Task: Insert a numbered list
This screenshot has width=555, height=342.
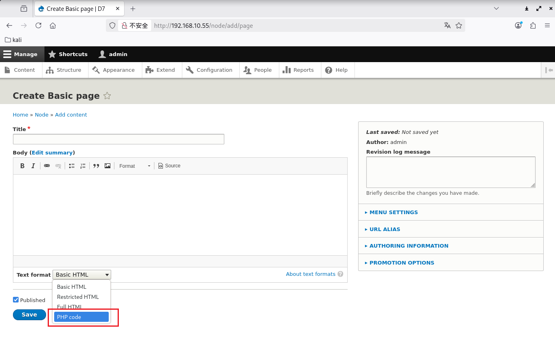Action: click(83, 166)
